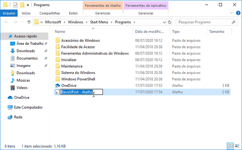242x150 pixels.
Task: Click the refresh button beside address bar
Action: coord(170,22)
